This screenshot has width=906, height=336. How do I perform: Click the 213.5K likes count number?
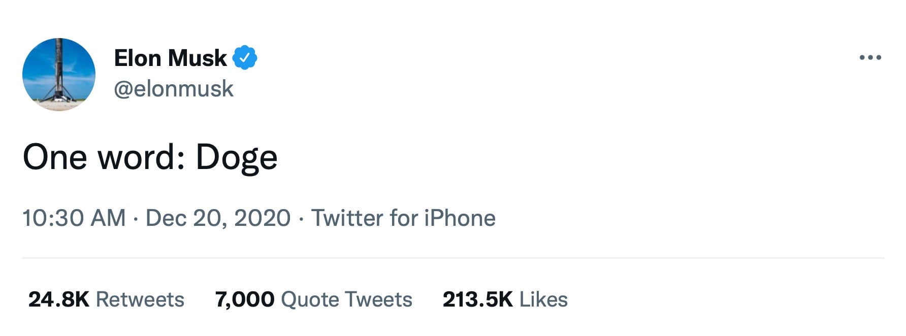click(x=477, y=299)
